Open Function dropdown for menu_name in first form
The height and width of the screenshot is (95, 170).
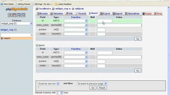(x=76, y=25)
